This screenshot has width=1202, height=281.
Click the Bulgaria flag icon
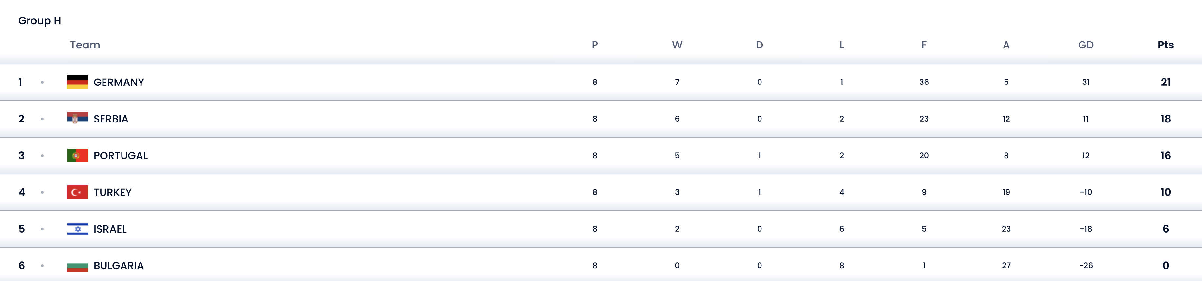tap(78, 266)
